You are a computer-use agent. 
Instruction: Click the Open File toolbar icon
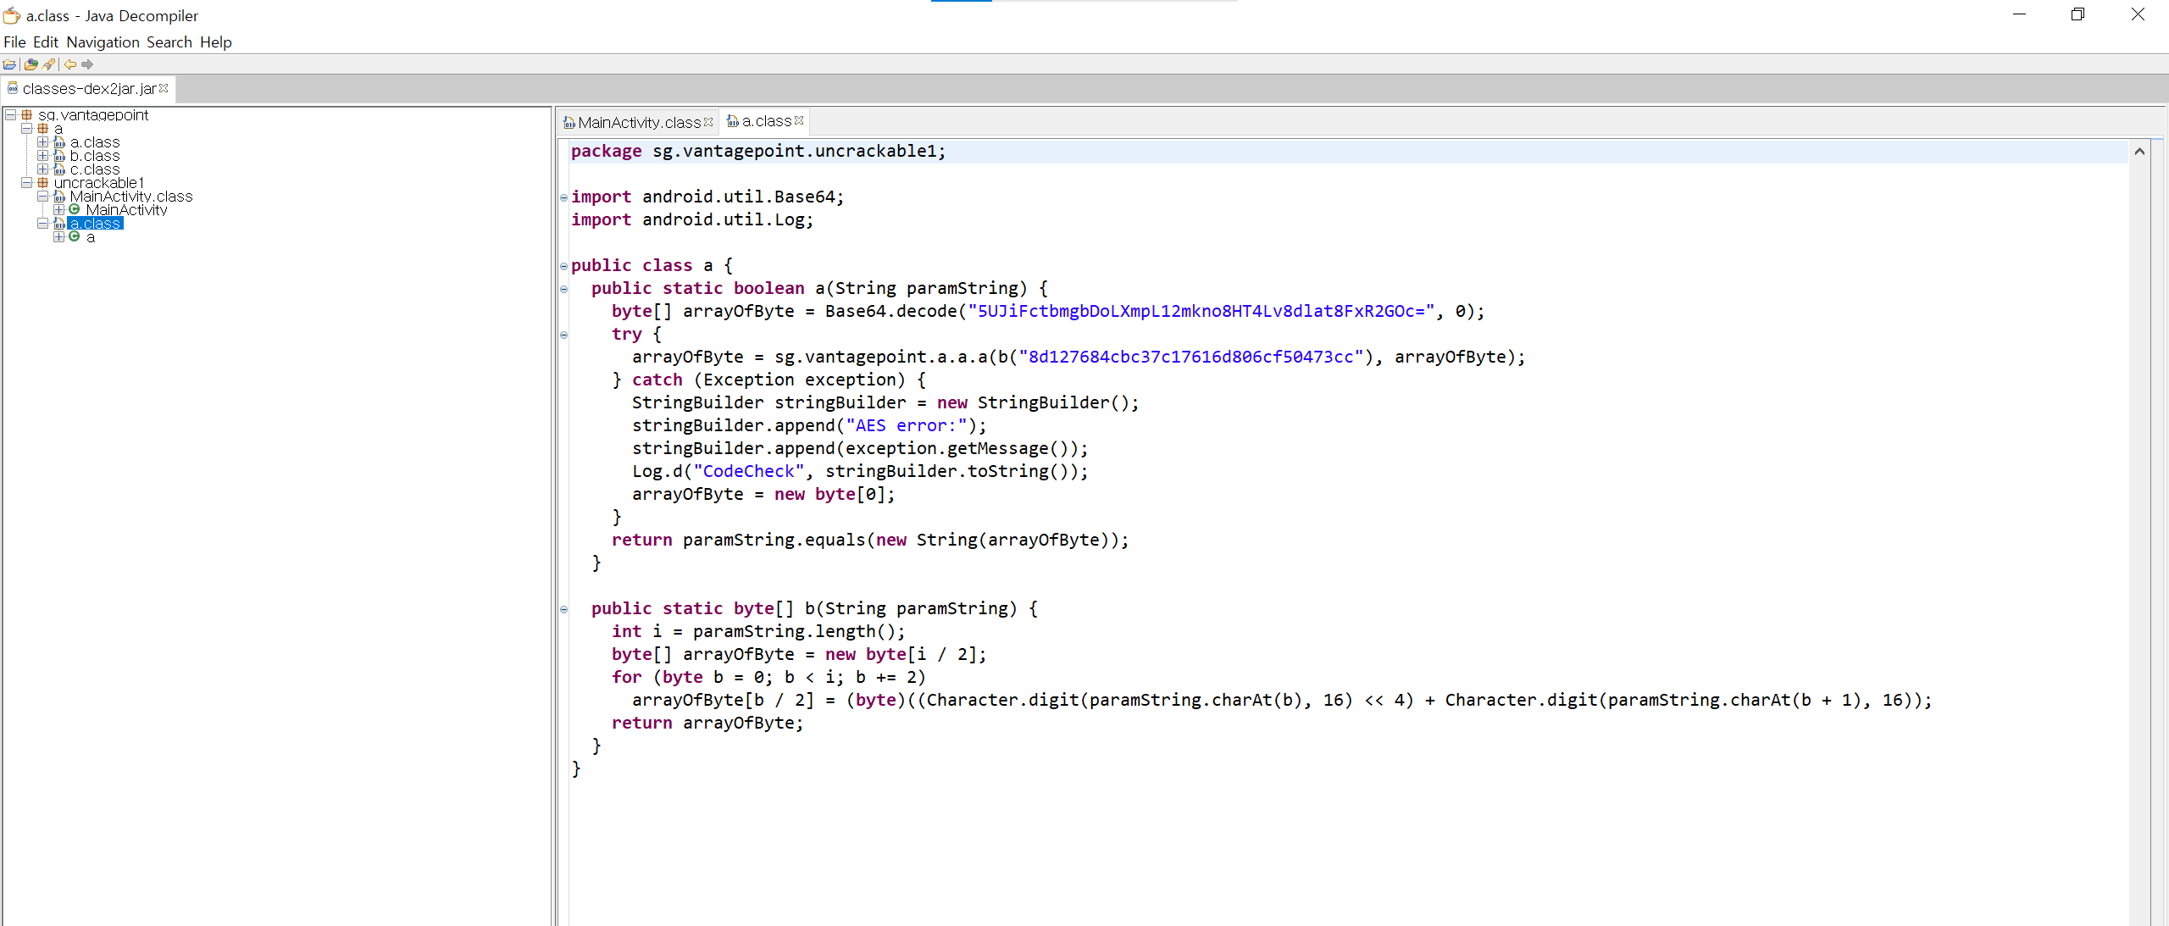pyautogui.click(x=10, y=64)
